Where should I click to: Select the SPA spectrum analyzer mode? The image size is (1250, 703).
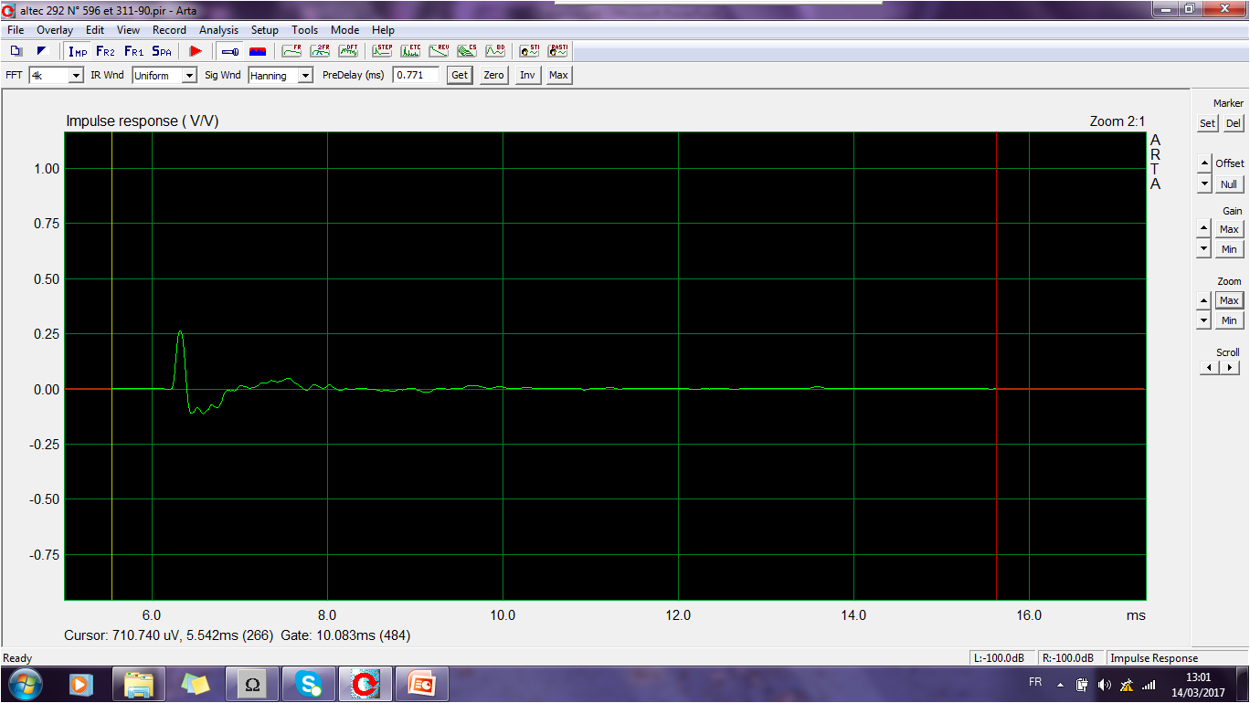tap(162, 51)
